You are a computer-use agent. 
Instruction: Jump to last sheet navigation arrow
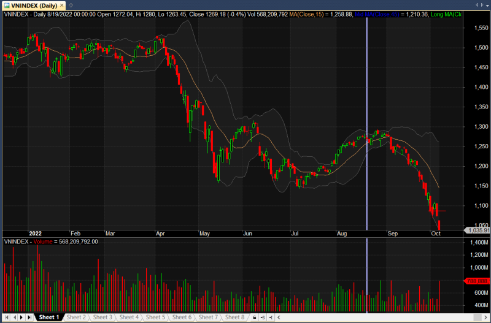tap(29, 317)
